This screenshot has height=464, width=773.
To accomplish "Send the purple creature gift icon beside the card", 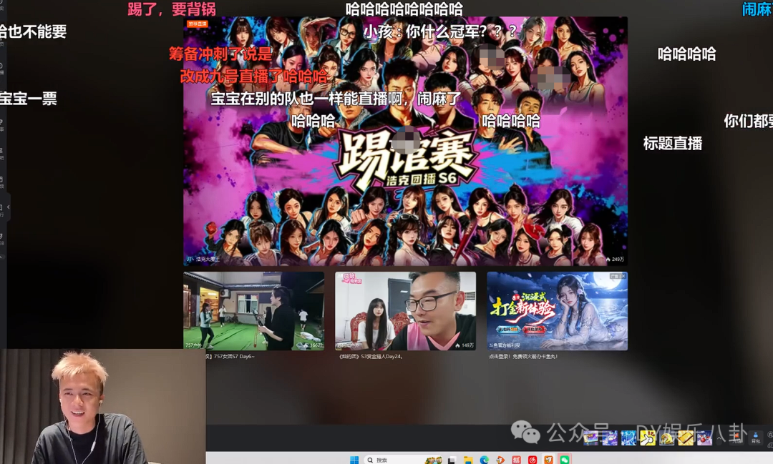I will click(x=610, y=438).
